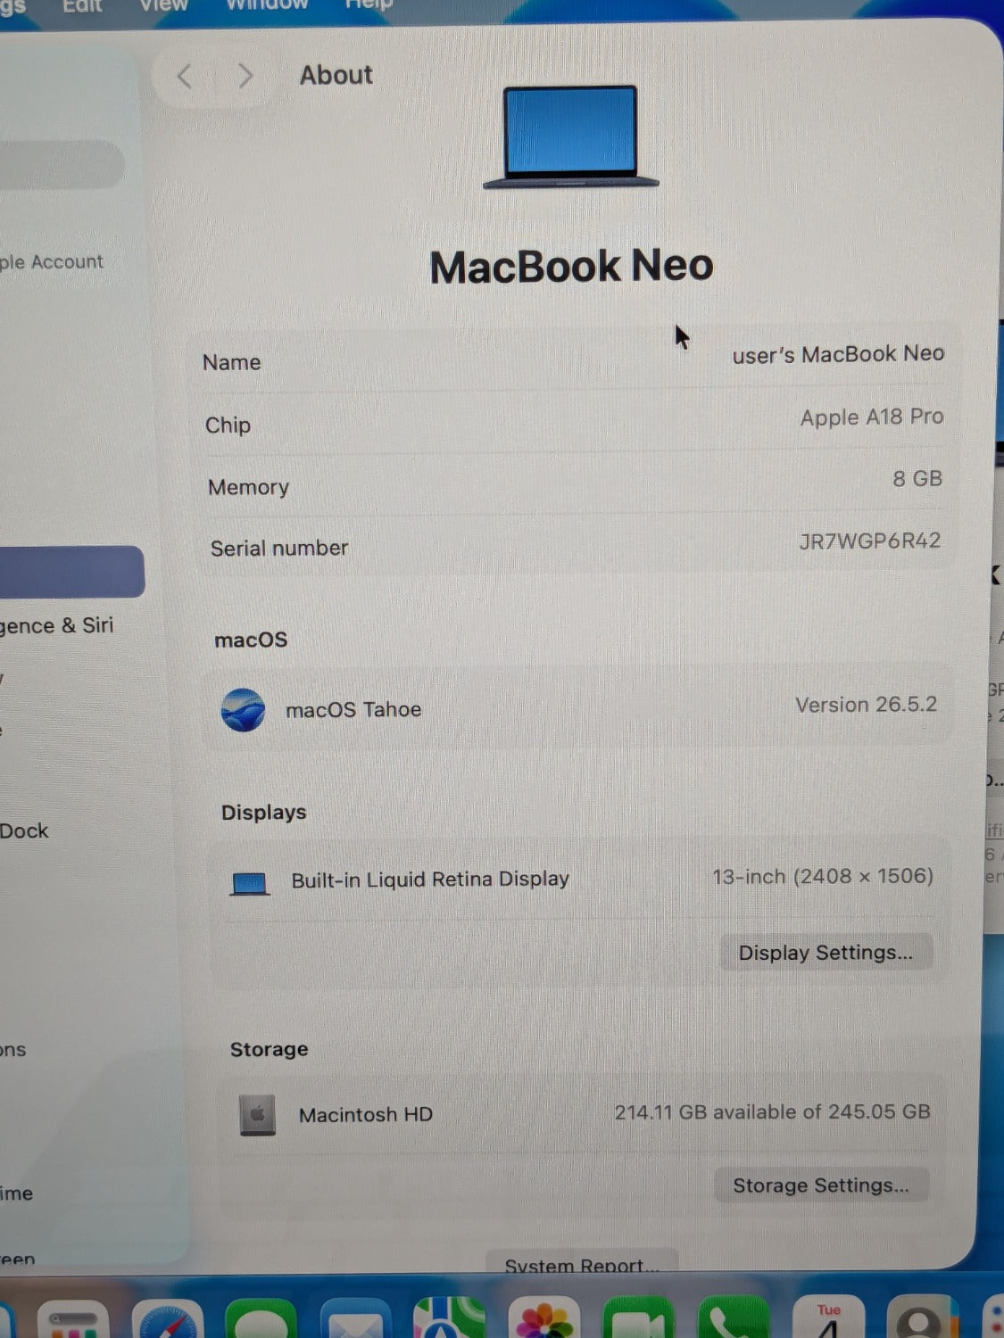Click the System Report button
This screenshot has height=1338, width=1004.
click(582, 1262)
